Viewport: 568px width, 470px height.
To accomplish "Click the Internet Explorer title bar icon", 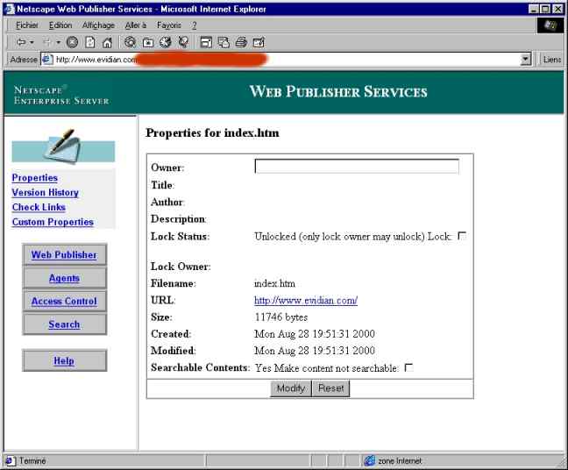I will pos(10,9).
